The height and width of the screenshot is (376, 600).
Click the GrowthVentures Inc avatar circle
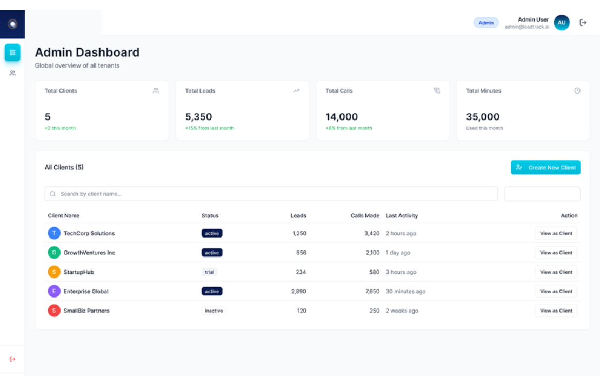[54, 253]
